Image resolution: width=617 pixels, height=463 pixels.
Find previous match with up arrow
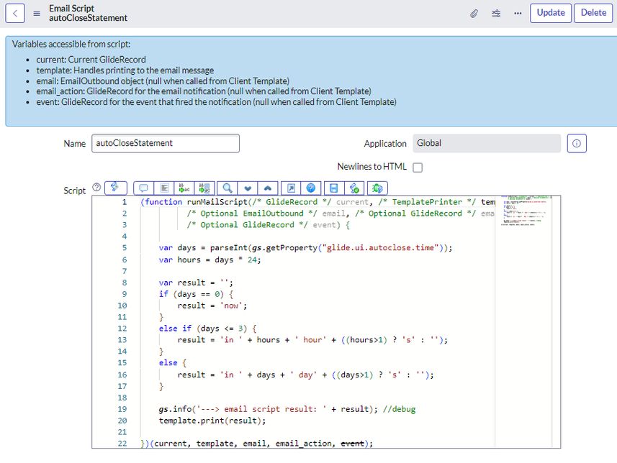pos(268,188)
